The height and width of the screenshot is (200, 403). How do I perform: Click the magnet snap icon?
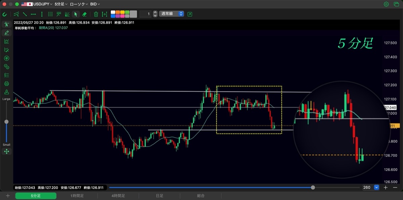tap(4, 14)
